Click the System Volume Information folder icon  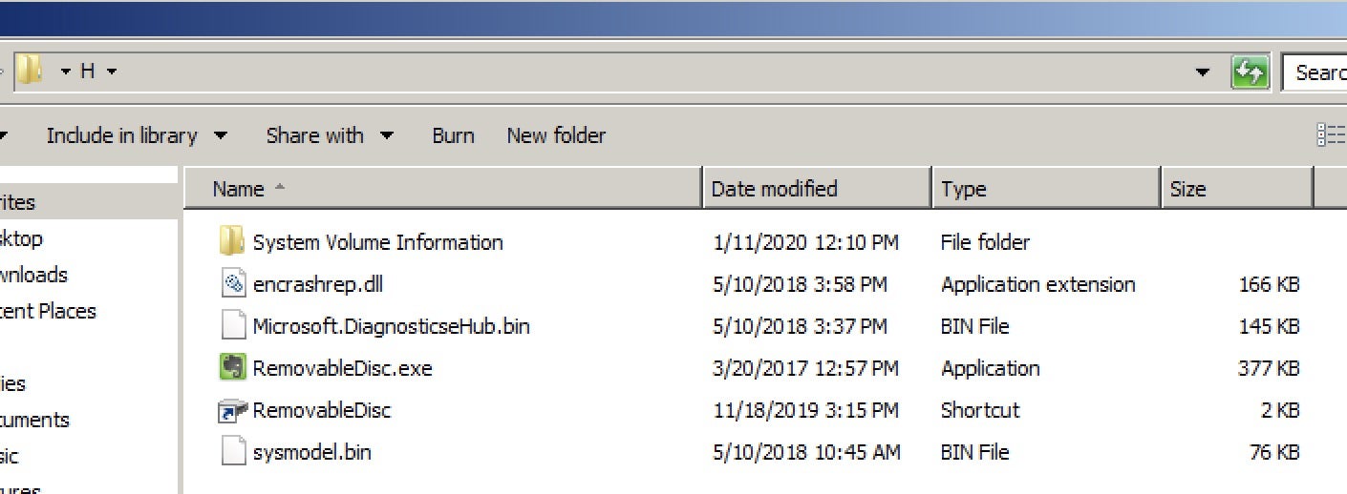(x=232, y=242)
